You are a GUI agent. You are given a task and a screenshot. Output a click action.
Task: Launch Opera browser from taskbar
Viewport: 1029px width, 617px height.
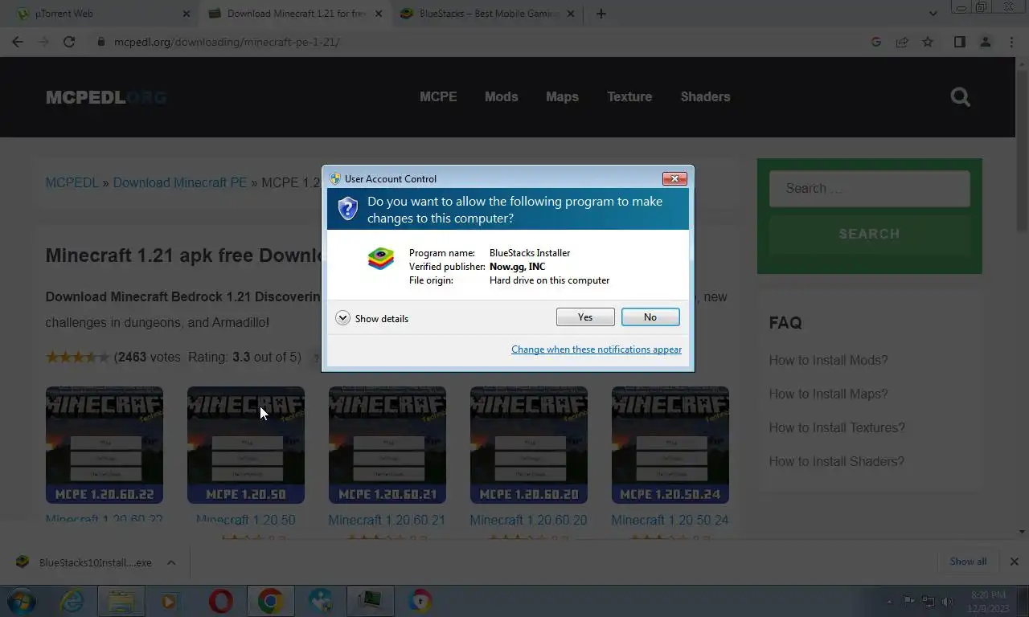coord(220,601)
